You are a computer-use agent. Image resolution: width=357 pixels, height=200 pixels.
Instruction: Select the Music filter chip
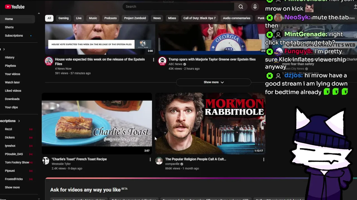pos(93,18)
